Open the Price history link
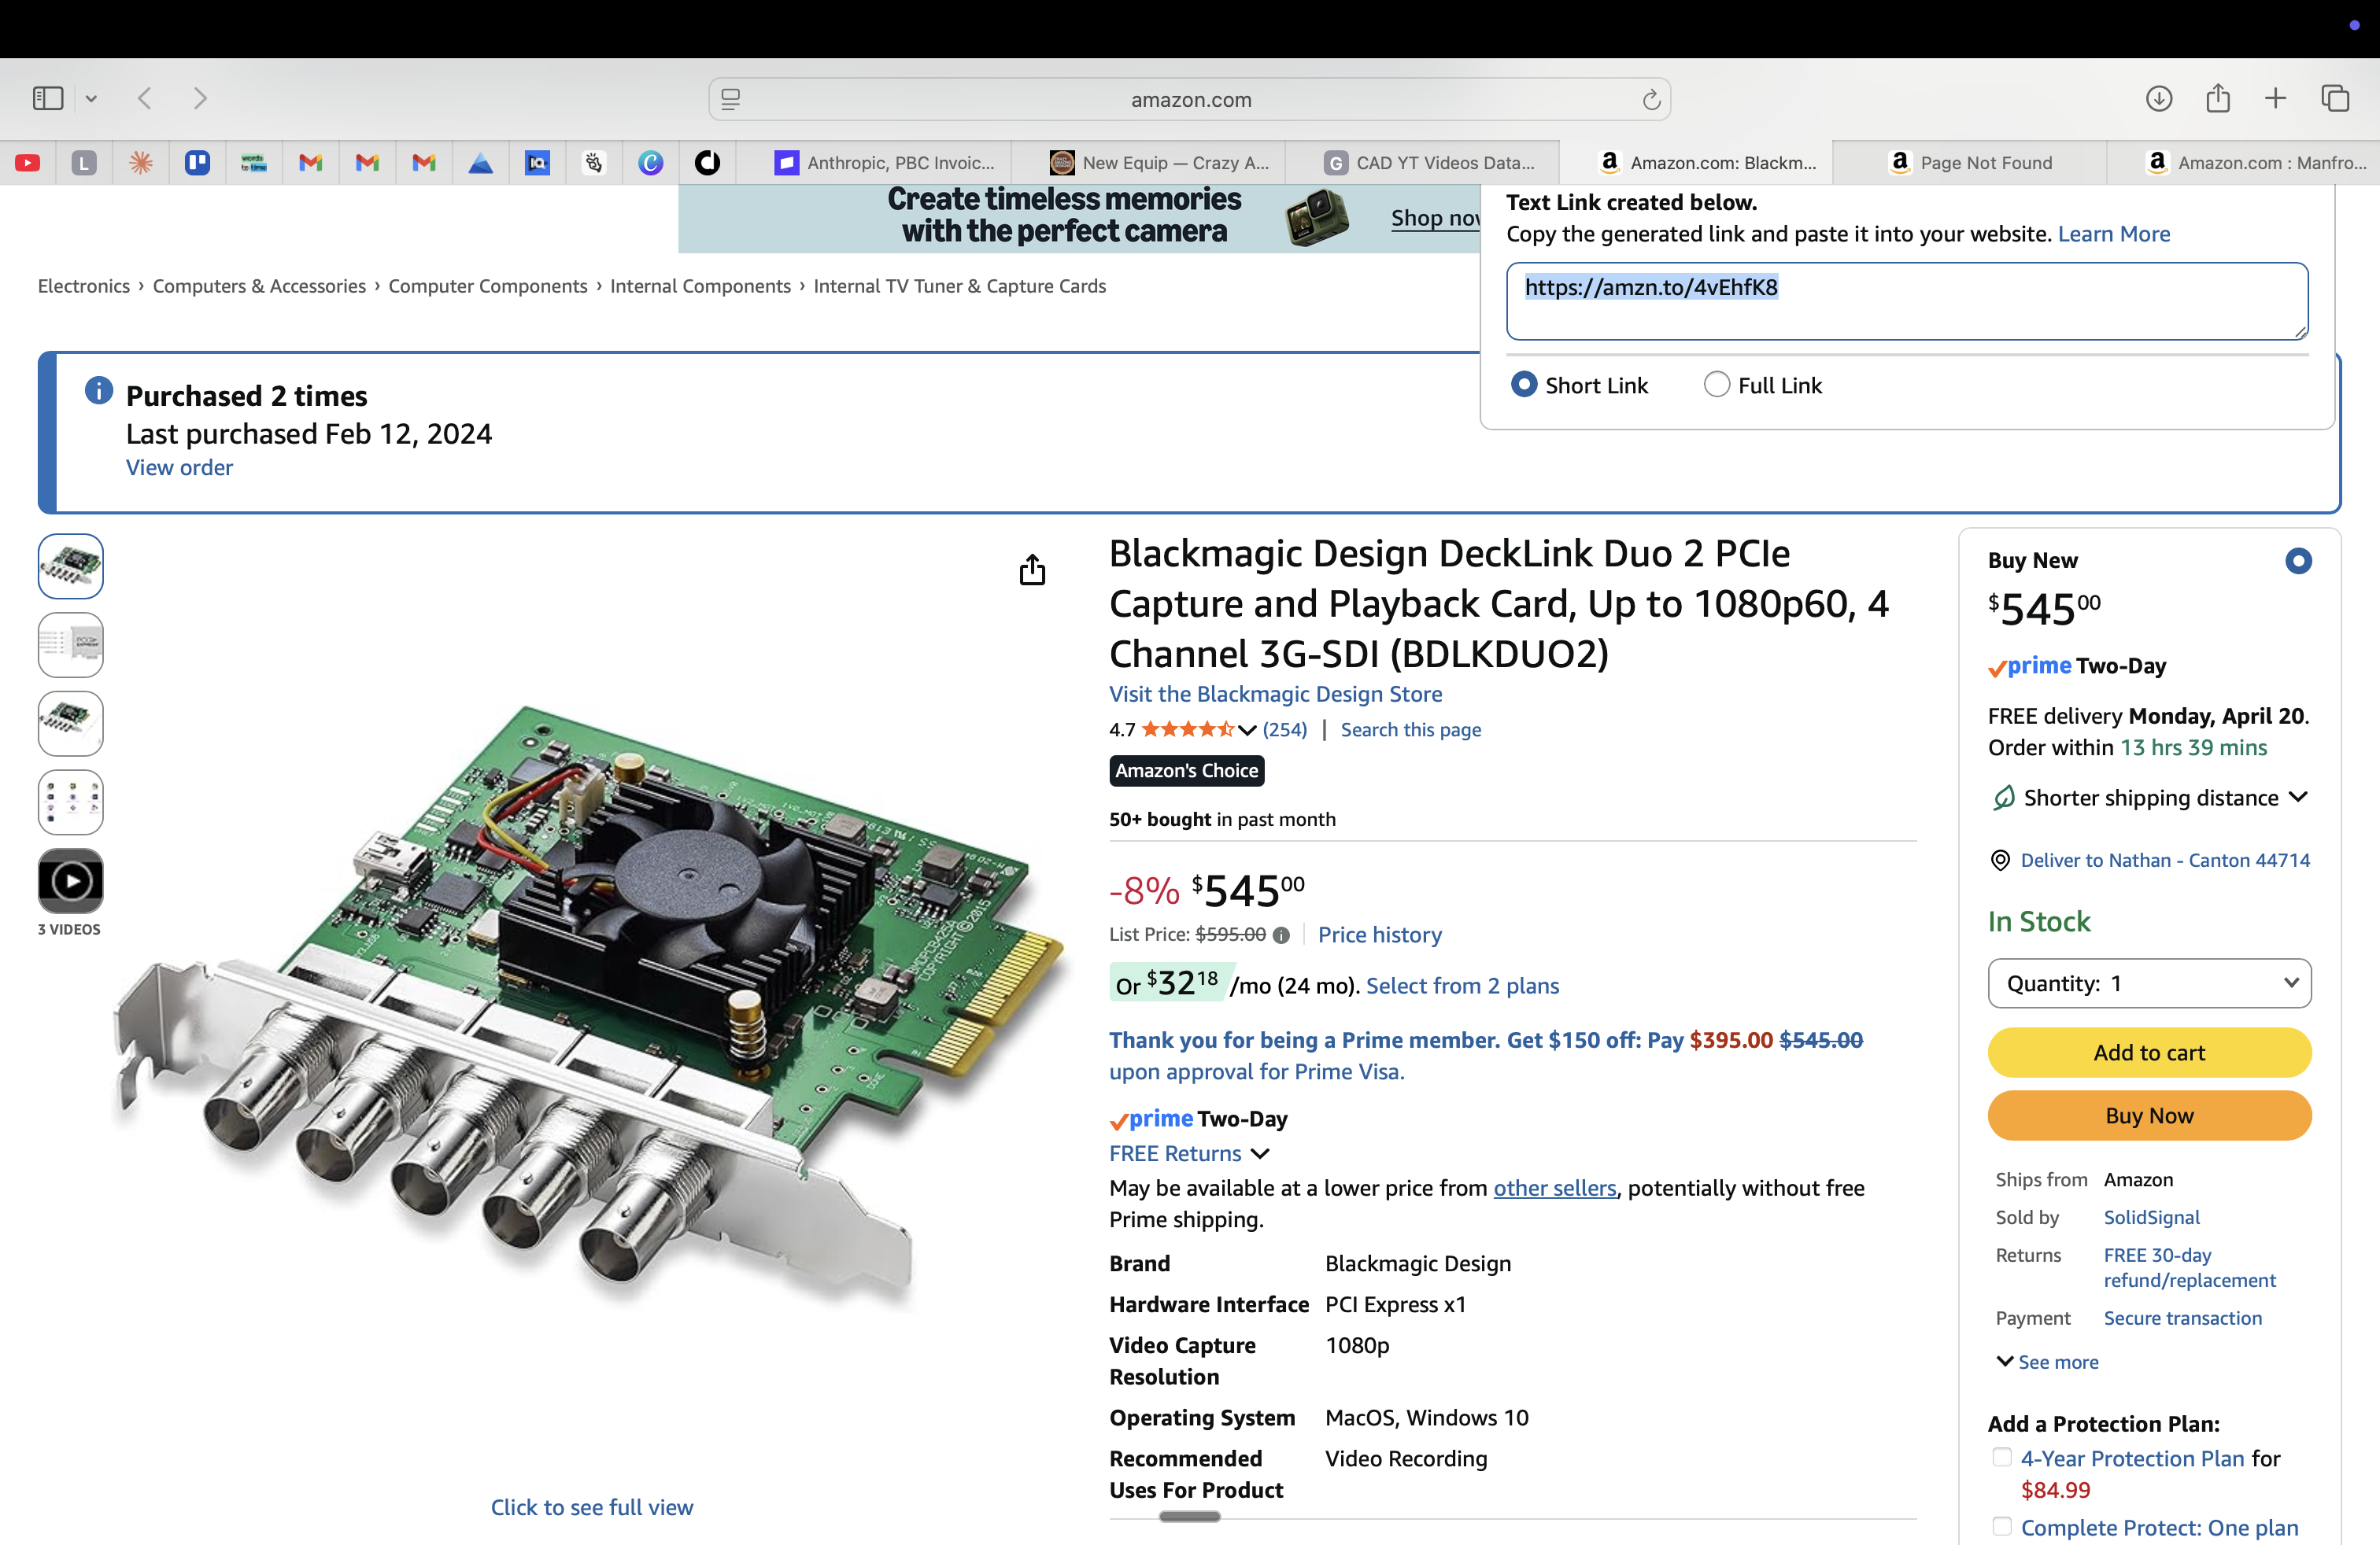Image resolution: width=2380 pixels, height=1545 pixels. (1380, 935)
